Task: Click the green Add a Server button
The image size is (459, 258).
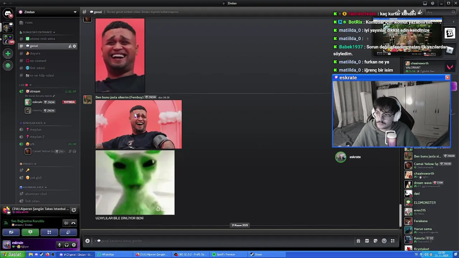Action: point(8,53)
